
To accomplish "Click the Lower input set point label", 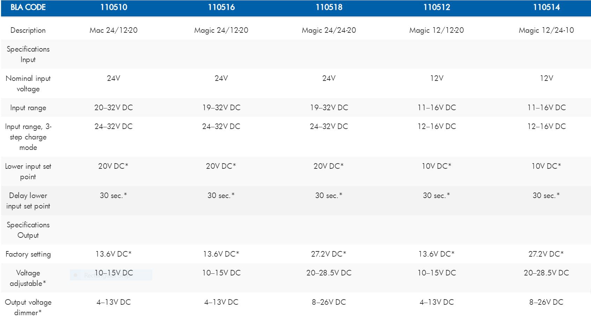I will pos(28,171).
